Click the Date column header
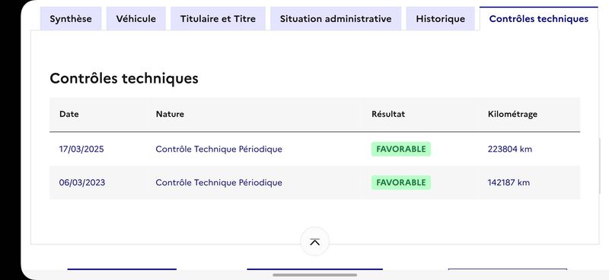This screenshot has height=280, width=609. click(x=69, y=115)
